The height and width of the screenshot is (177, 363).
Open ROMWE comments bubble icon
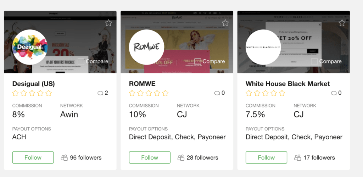coord(217,93)
